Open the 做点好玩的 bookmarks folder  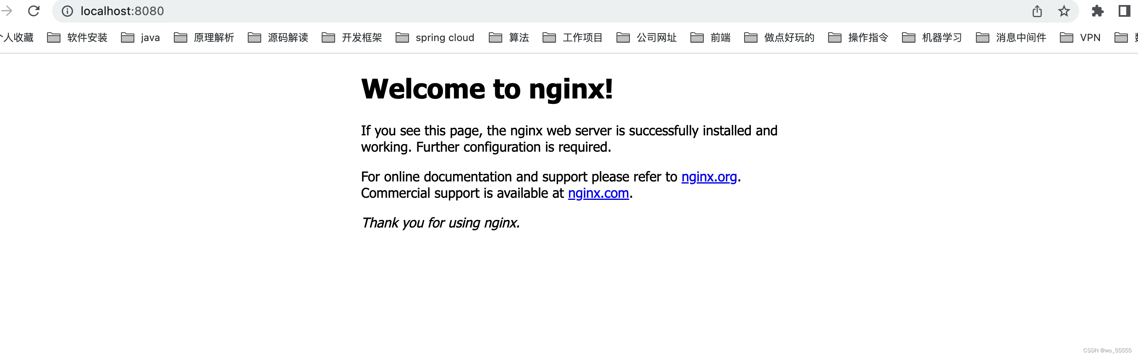point(779,38)
